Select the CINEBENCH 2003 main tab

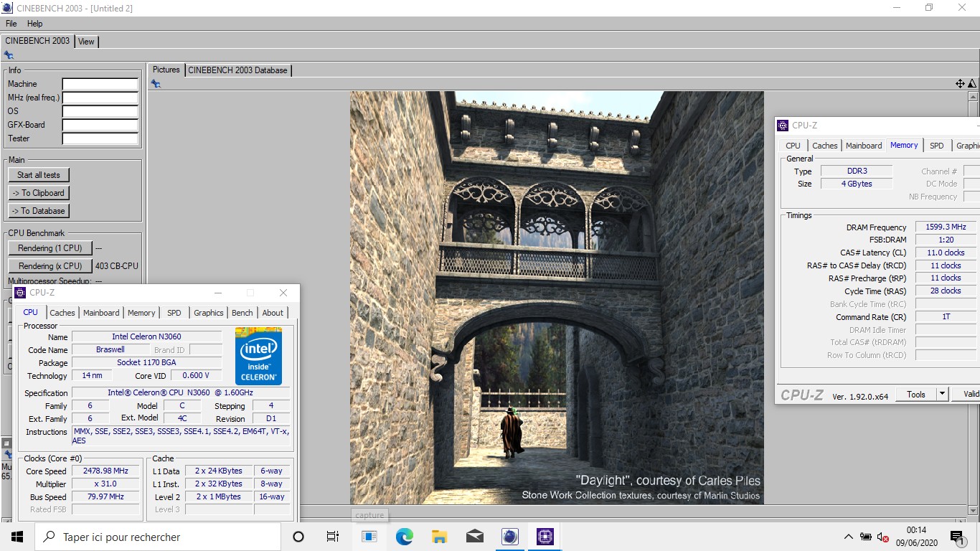[37, 41]
